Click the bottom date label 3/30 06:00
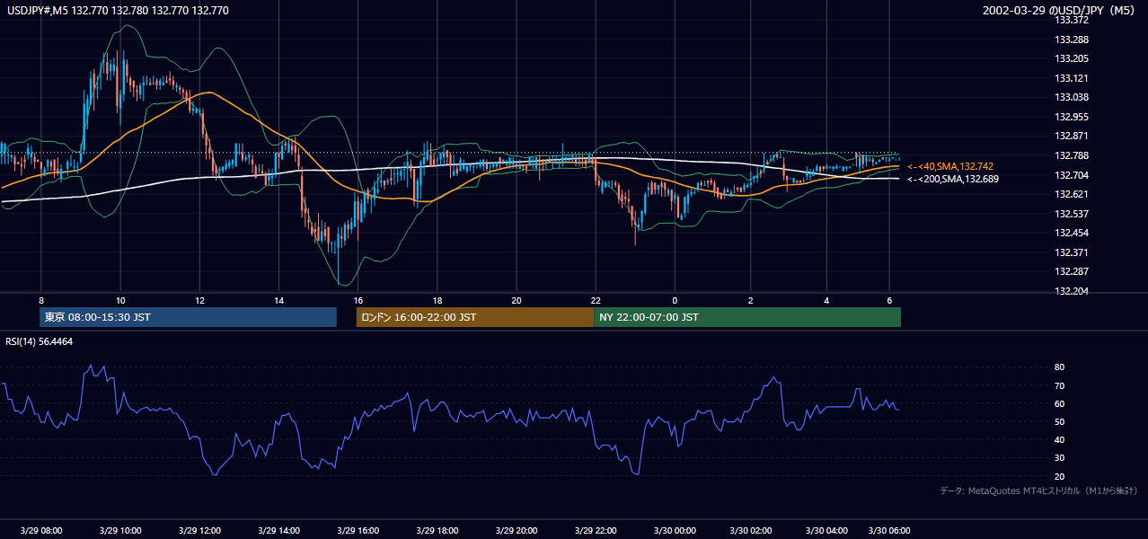The width and height of the screenshot is (1148, 539). point(889,530)
